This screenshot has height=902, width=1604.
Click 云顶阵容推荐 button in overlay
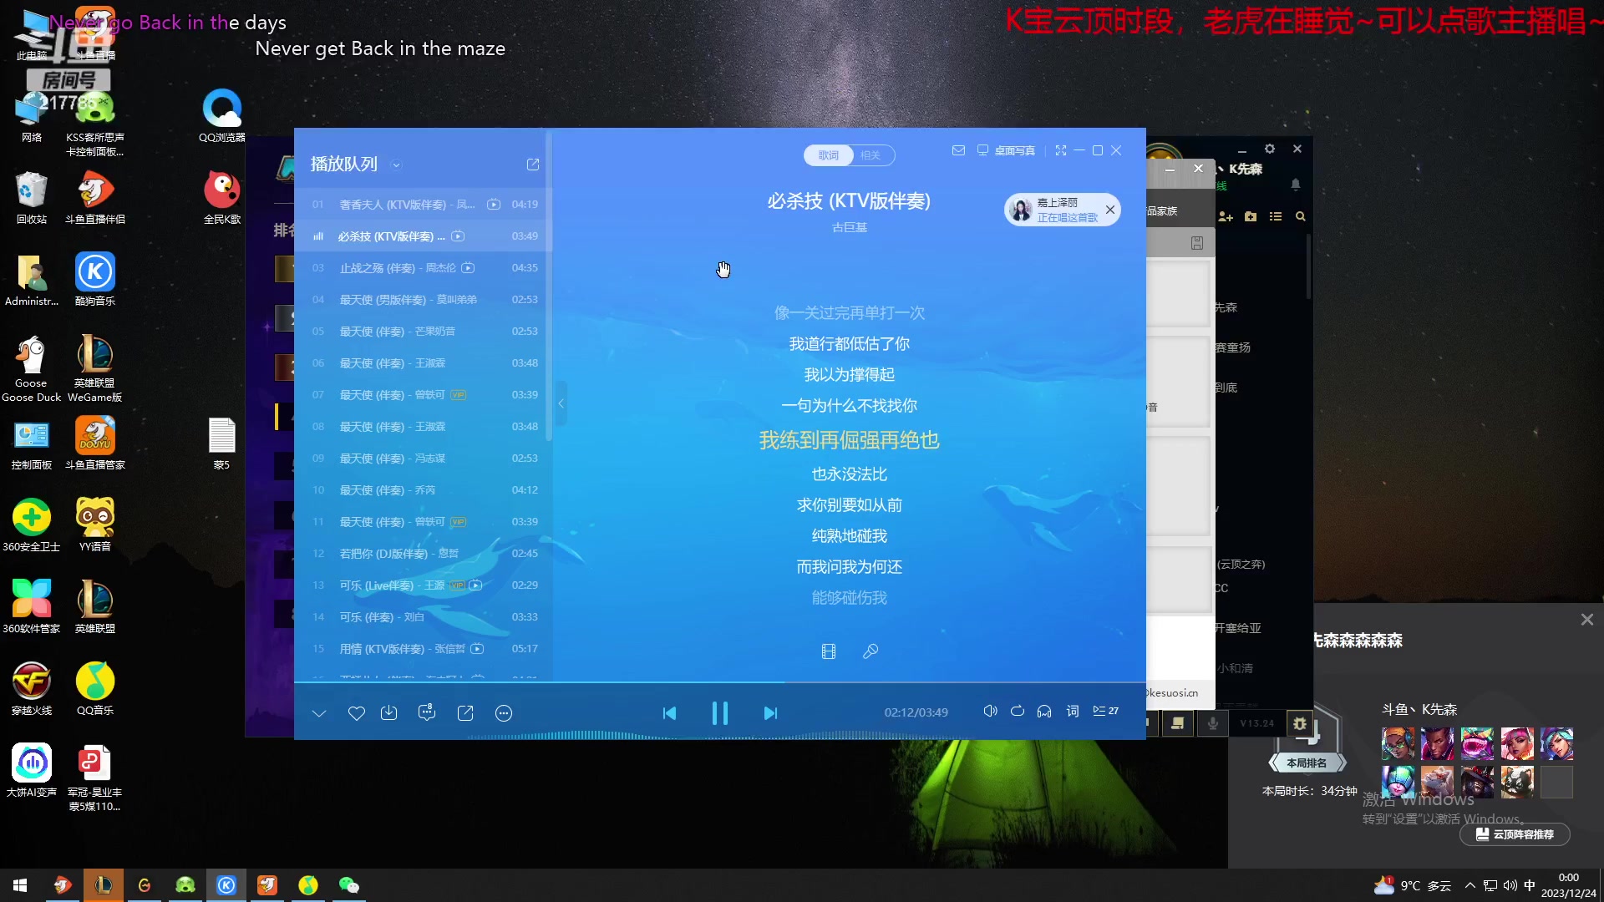pos(1515,834)
